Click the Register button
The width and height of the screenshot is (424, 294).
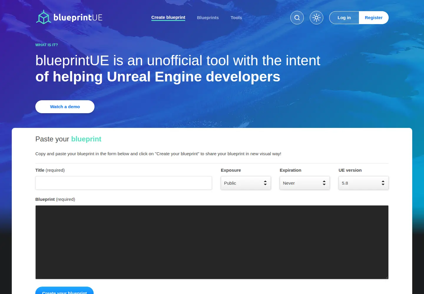[x=374, y=18]
